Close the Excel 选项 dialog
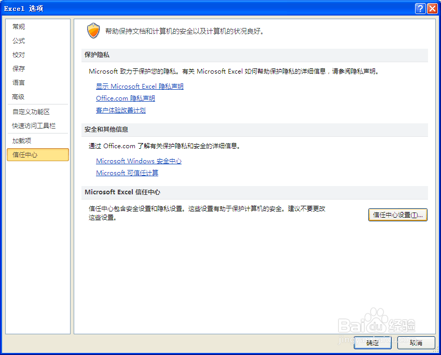 coord(432,8)
